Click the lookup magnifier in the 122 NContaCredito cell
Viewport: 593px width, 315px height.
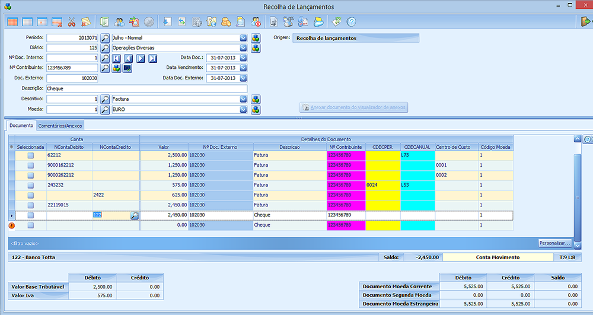tap(134, 215)
